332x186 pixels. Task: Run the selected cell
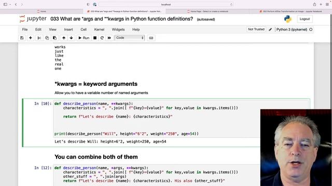coord(84,38)
